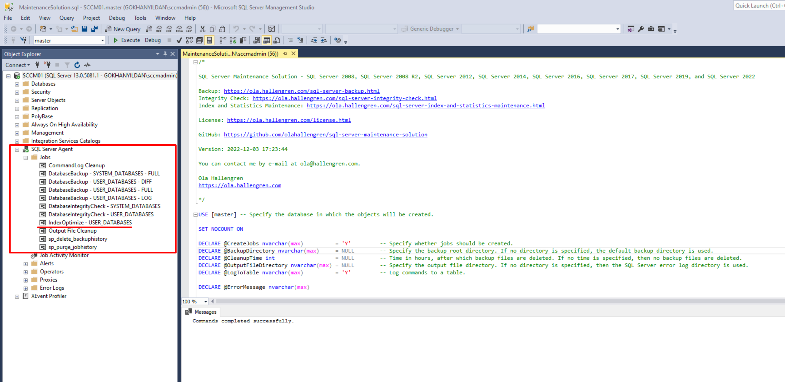Click the Parse checkmark icon
Viewport: 785px width, 382px height.
point(179,40)
